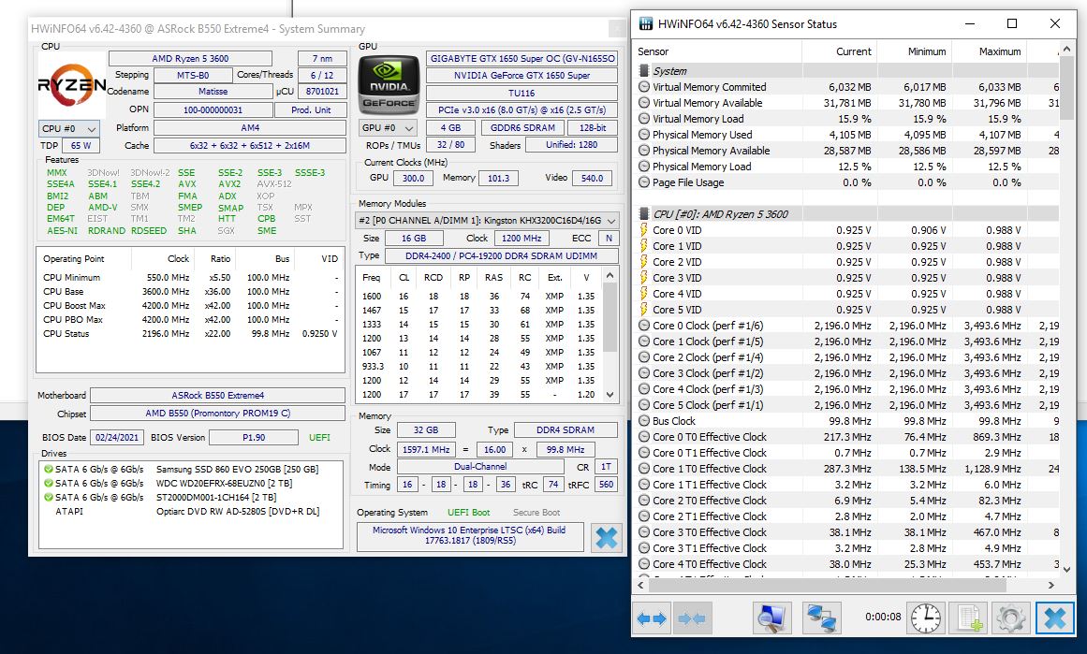Click the HWiNFO64 Sensor Status title icon

pos(645,23)
